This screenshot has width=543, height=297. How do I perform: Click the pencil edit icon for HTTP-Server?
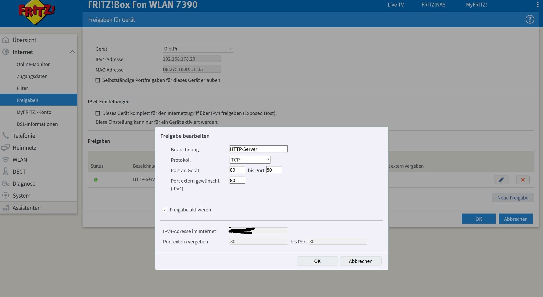(501, 180)
